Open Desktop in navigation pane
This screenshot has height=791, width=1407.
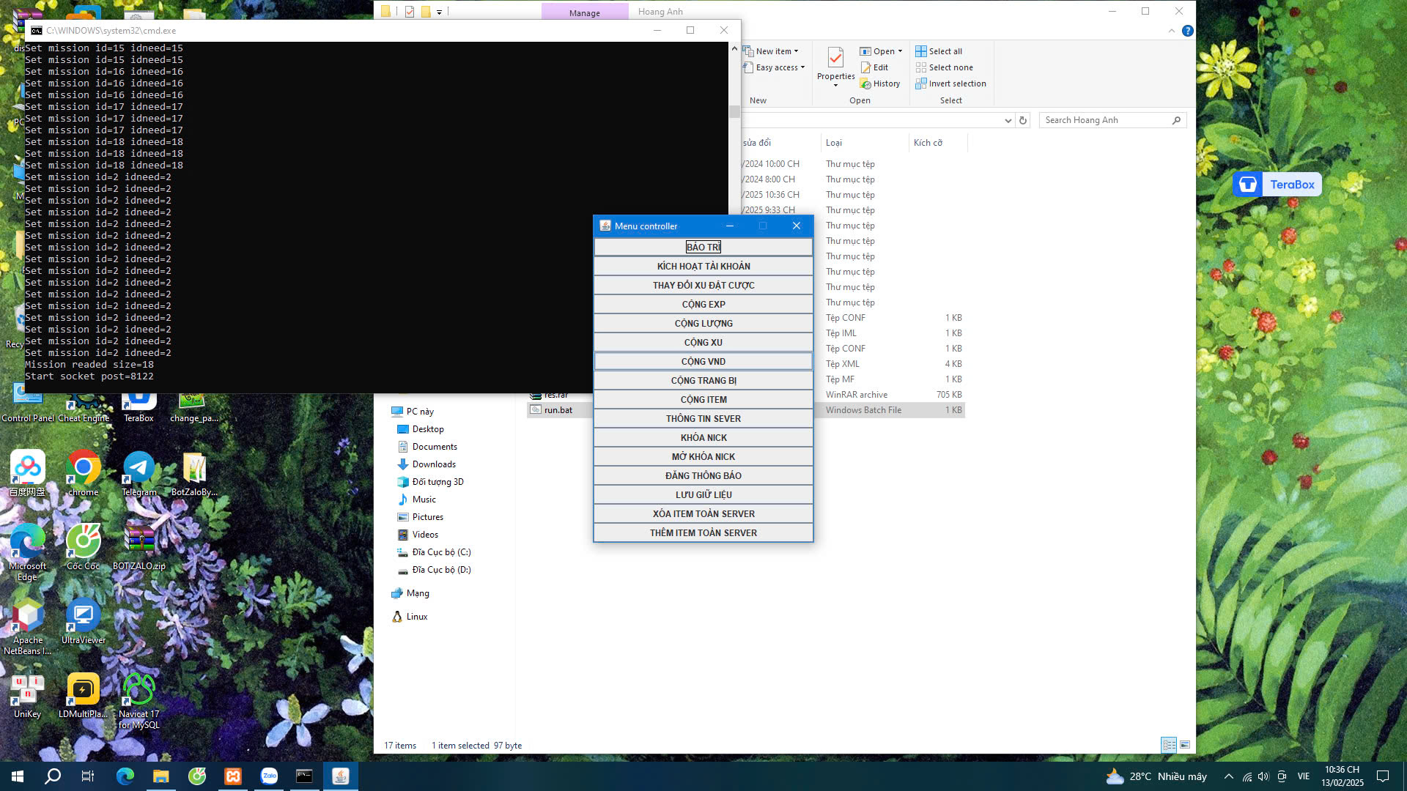[x=427, y=429]
